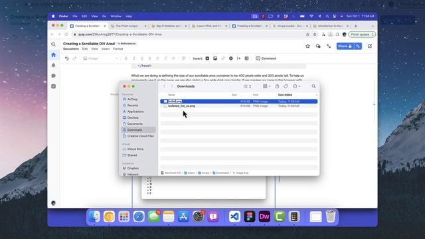
Task: Select Recents in Finder sidebar
Action: [x=133, y=106]
